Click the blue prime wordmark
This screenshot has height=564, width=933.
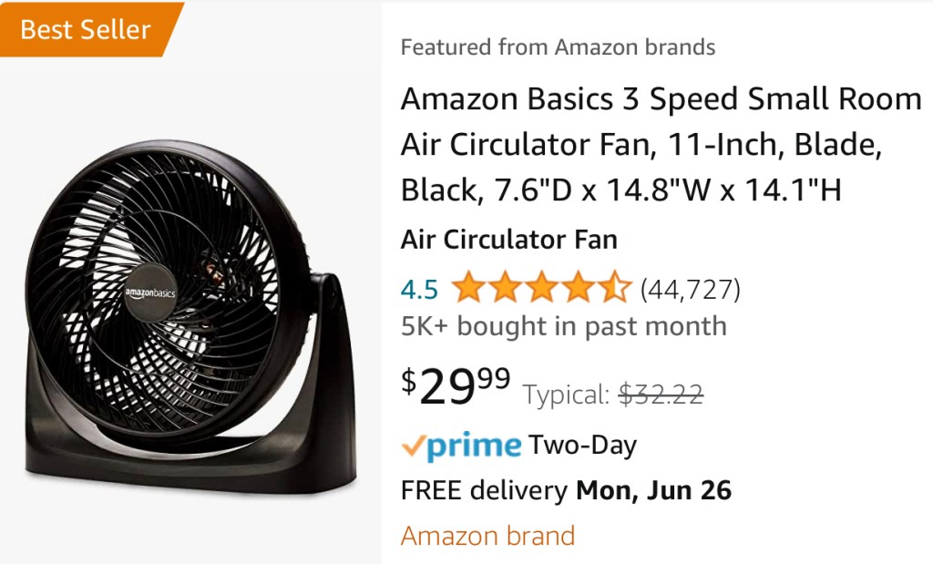point(474,446)
